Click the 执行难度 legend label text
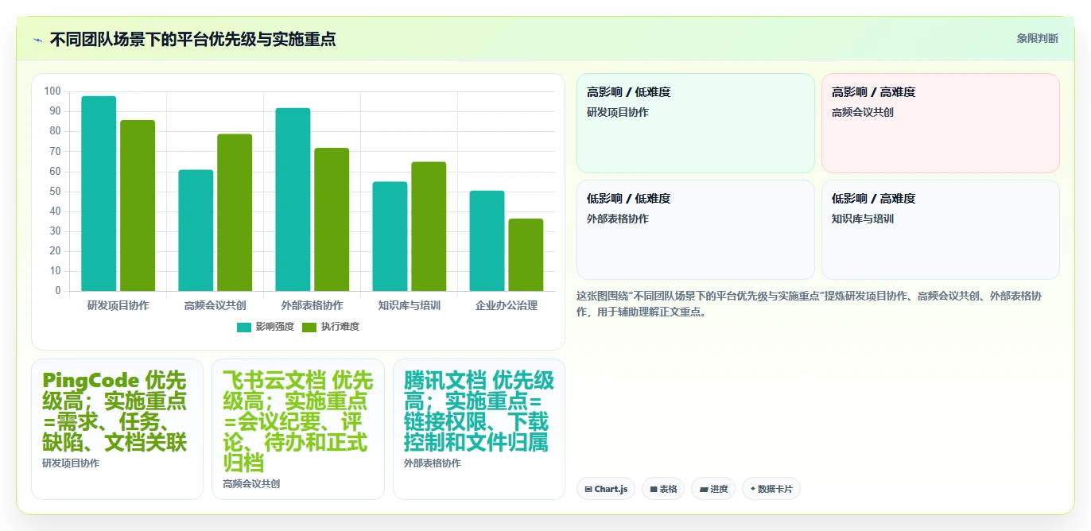 340,328
